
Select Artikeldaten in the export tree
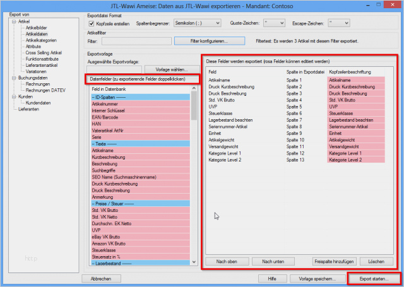[x=37, y=34]
